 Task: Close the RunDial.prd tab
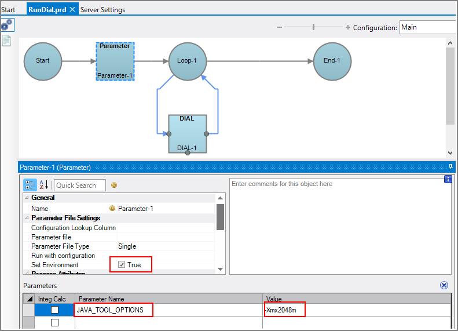pos(72,10)
